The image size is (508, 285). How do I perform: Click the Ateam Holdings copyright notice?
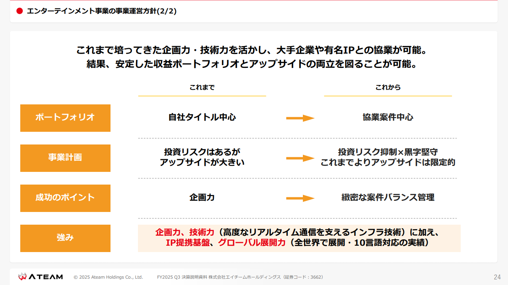[x=108, y=277]
